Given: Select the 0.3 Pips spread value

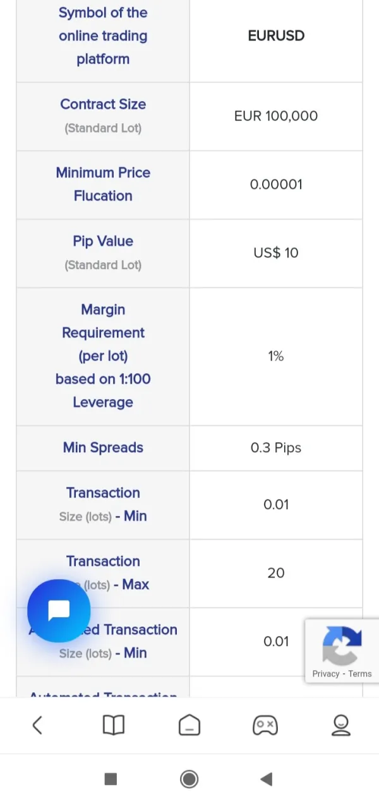Looking at the screenshot, I should tap(276, 448).
